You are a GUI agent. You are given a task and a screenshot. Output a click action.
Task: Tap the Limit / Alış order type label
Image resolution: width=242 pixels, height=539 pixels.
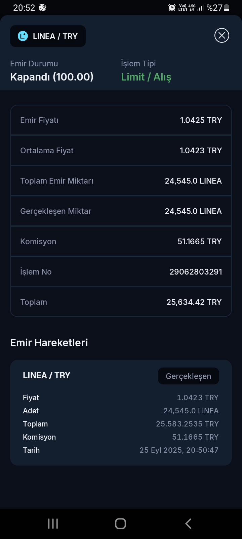(x=146, y=77)
